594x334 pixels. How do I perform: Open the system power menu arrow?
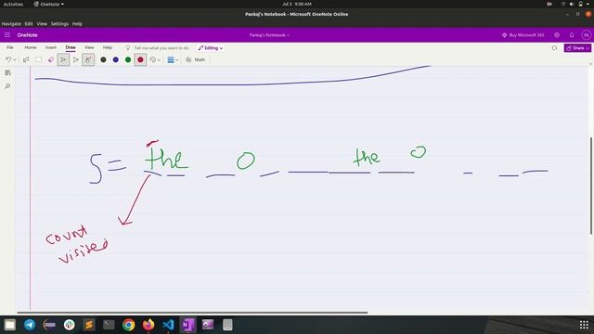pos(588,4)
